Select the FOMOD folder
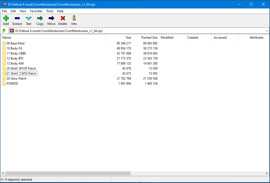The height and width of the screenshot is (183, 270). (x=12, y=84)
